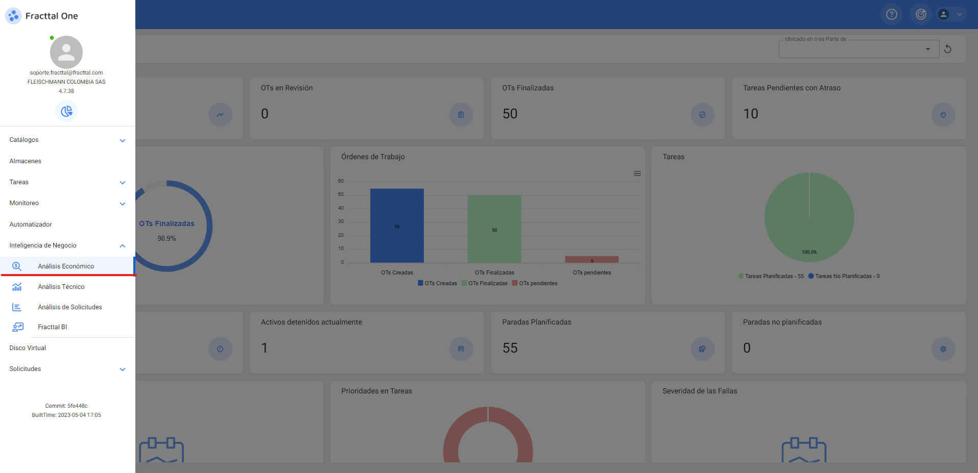This screenshot has height=473, width=978.
Task: Click the blue OTs Creadas bar
Action: 397,226
